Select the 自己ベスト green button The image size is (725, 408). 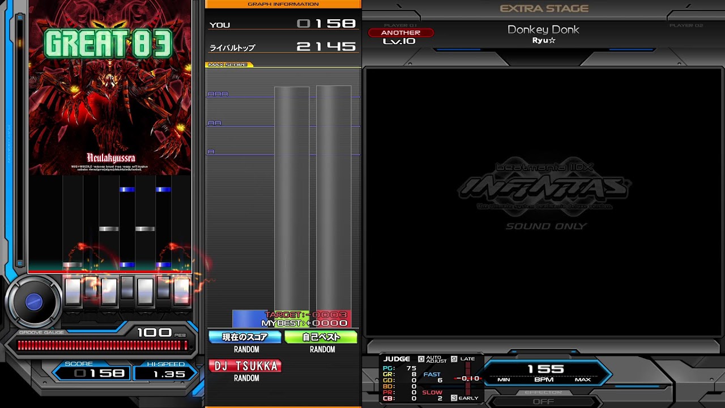pyautogui.click(x=321, y=337)
